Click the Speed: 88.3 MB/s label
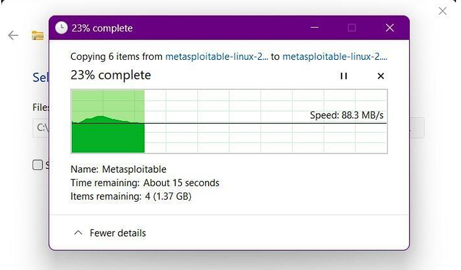This screenshot has width=461, height=270. pyautogui.click(x=346, y=115)
